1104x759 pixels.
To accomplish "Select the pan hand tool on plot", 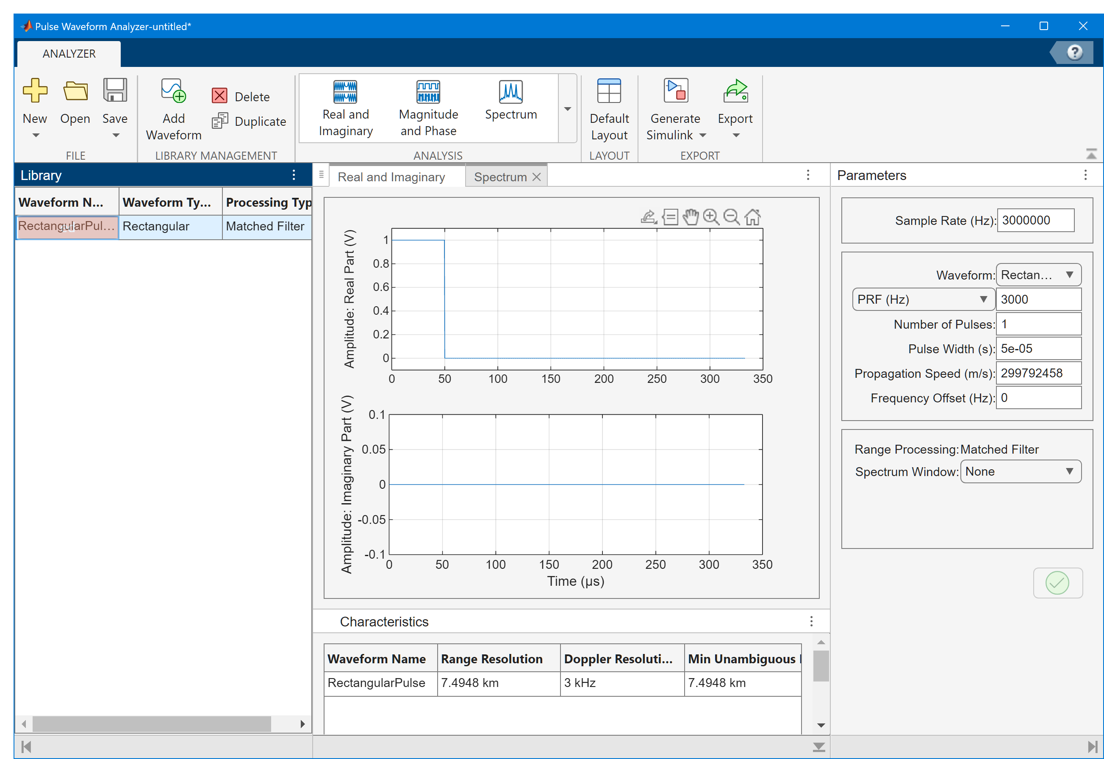I will click(x=690, y=217).
